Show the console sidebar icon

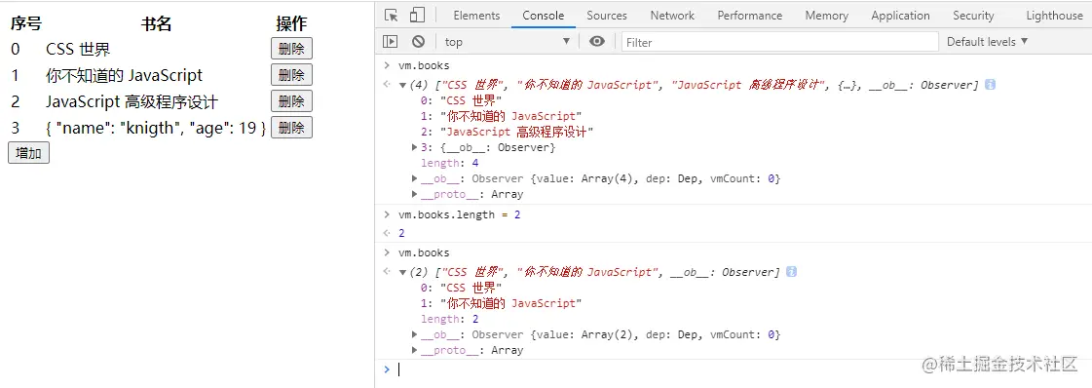click(x=391, y=42)
